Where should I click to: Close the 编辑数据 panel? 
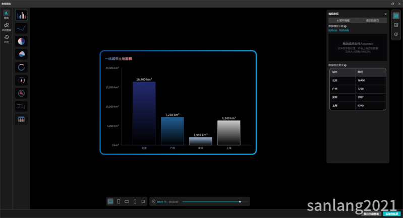click(386, 14)
